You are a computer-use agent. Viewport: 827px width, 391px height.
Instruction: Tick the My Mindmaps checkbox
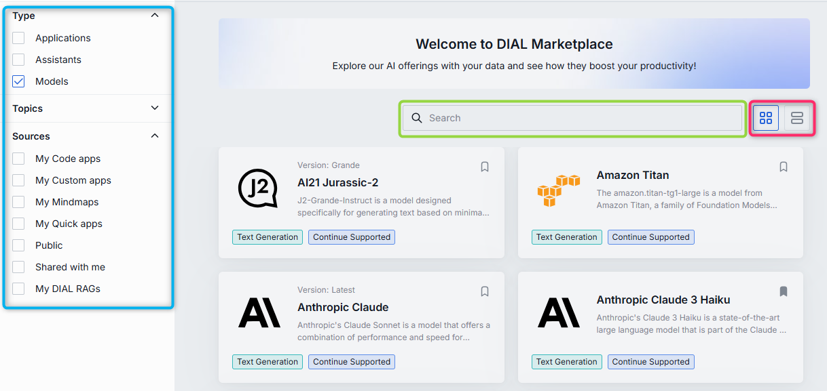pos(18,202)
